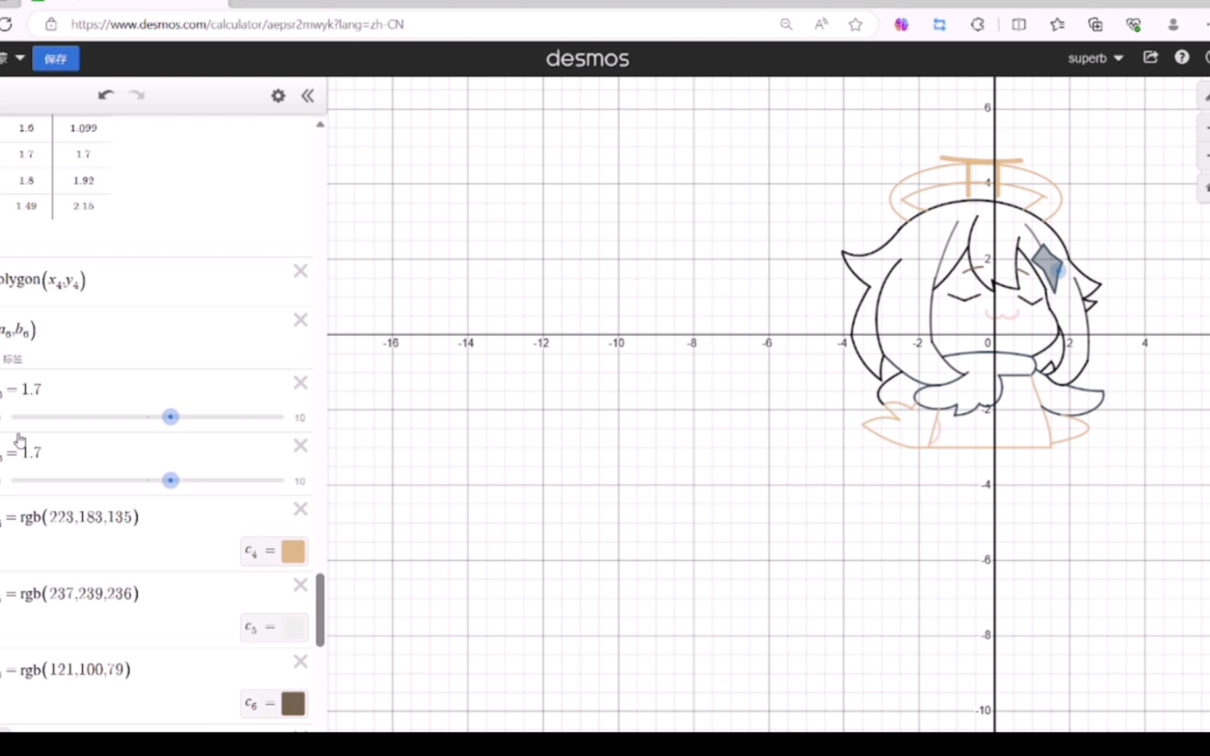Click the scroll up arrow of list
1210x756 pixels.
320,125
